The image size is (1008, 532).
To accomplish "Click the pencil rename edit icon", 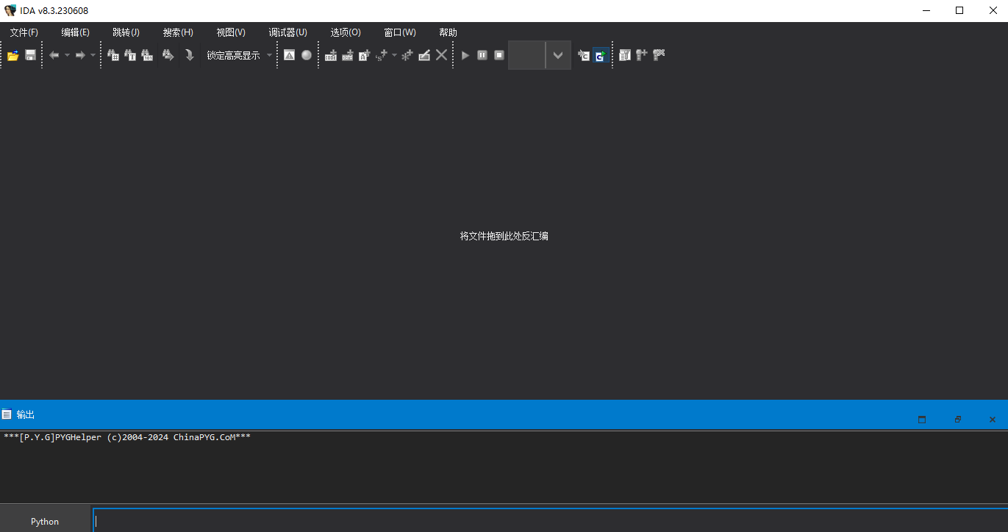I will pyautogui.click(x=424, y=55).
